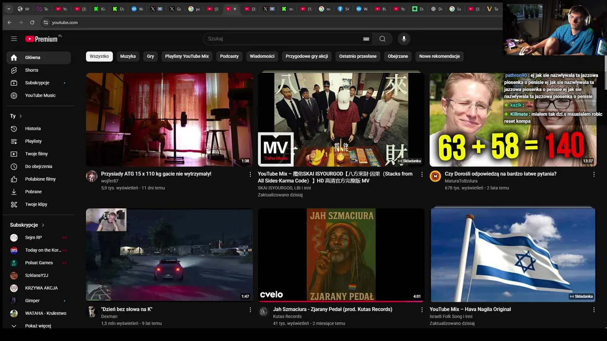Open wojfer87 channel avatar
The height and width of the screenshot is (341, 607).
[x=92, y=177]
